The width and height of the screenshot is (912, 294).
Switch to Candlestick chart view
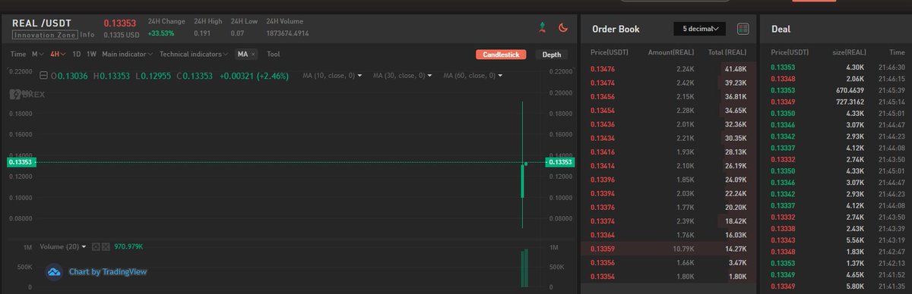[501, 55]
